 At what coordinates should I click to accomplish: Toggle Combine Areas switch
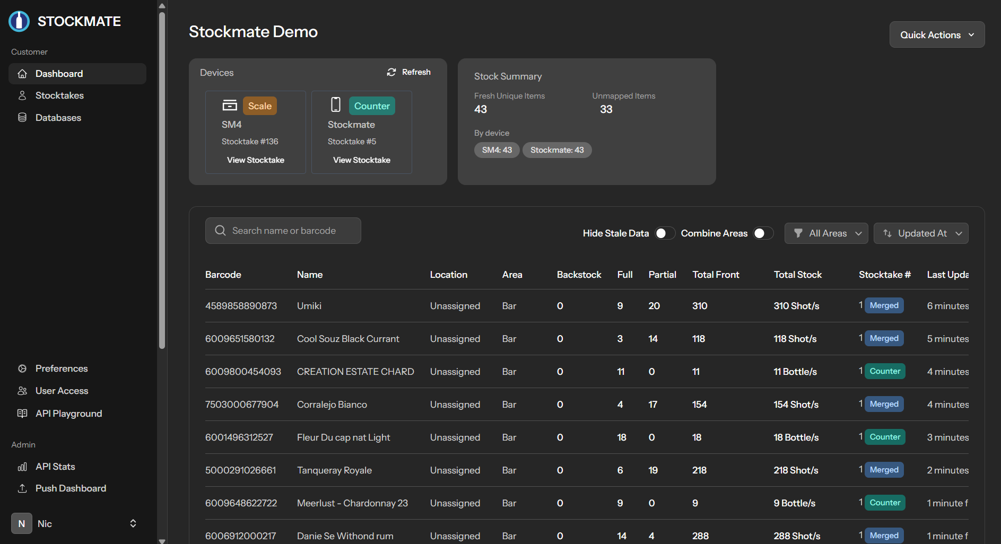(763, 233)
